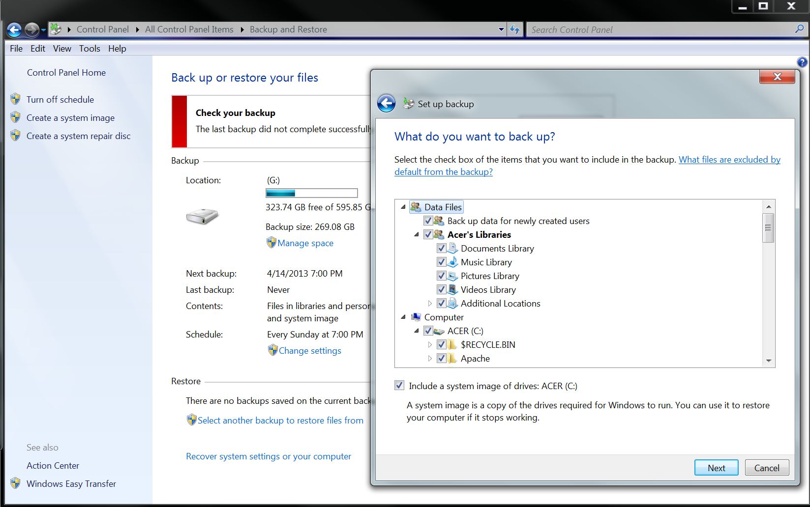
Task: Open the File menu
Action: [x=16, y=48]
